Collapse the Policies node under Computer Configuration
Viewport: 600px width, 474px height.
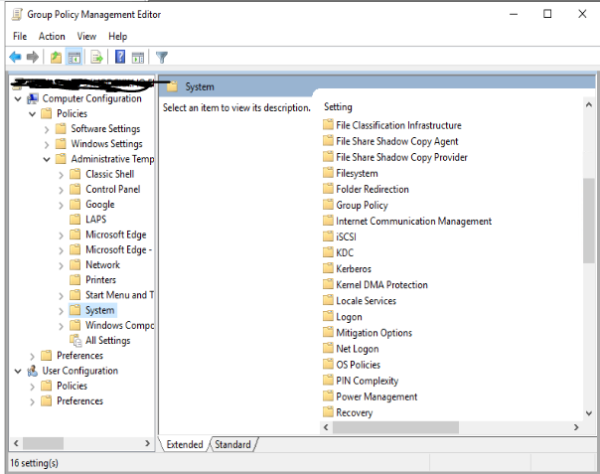click(x=32, y=114)
